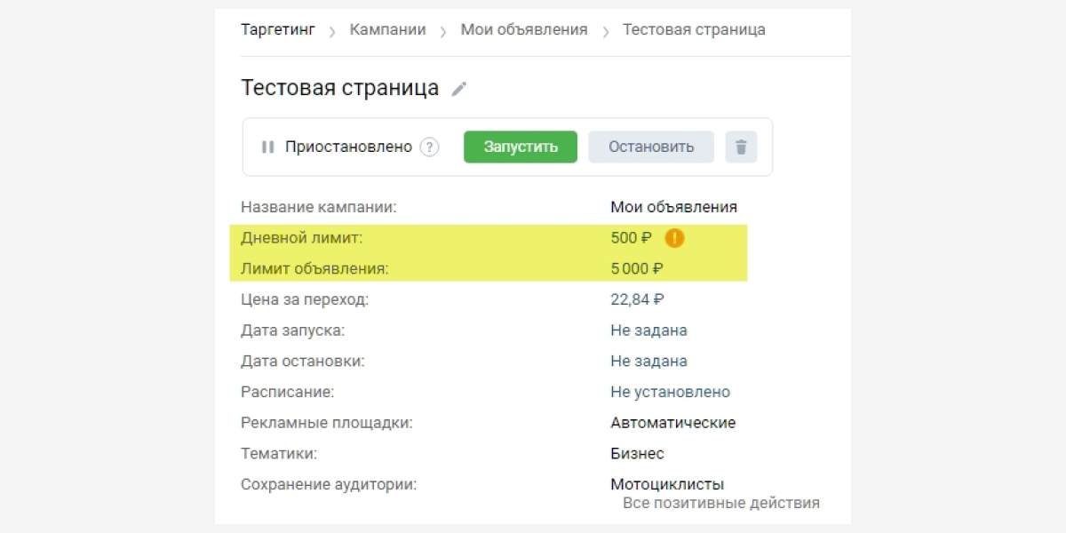
Task: Click the pencil edit icon beside the title
Action: point(458,89)
